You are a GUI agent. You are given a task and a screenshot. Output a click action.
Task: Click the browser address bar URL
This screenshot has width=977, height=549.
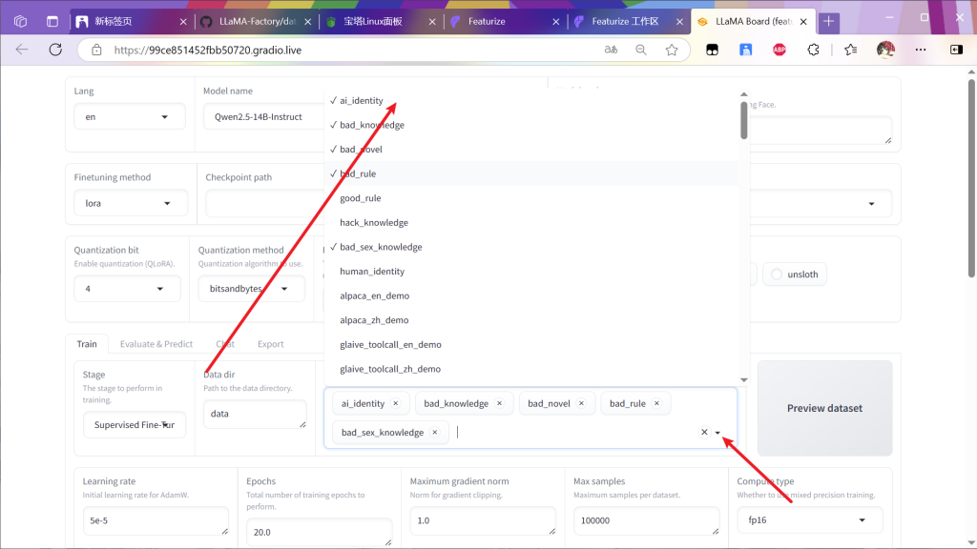coord(207,50)
